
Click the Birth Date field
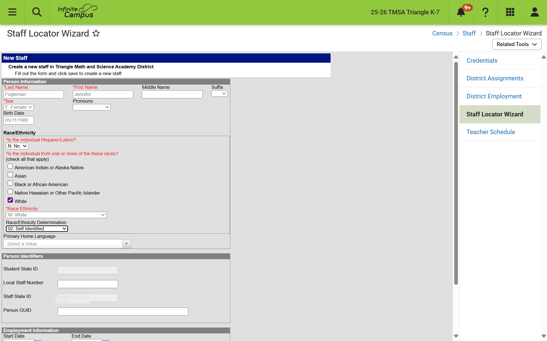click(19, 120)
